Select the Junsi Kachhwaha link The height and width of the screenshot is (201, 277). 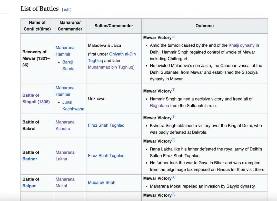pyautogui.click(x=73, y=105)
